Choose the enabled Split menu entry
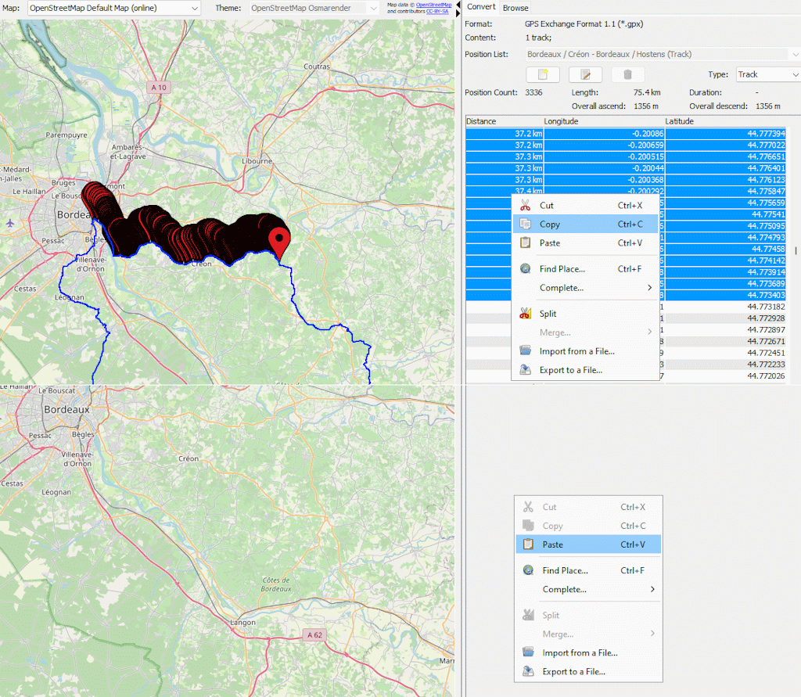The height and width of the screenshot is (697, 801). [x=548, y=314]
